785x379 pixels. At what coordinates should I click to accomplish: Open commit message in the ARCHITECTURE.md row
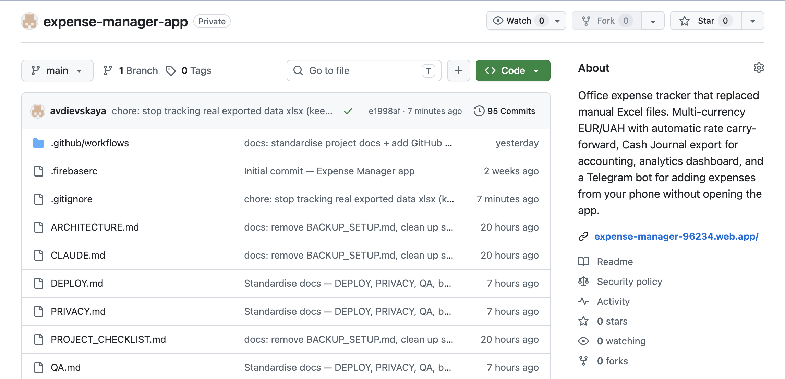click(x=349, y=227)
